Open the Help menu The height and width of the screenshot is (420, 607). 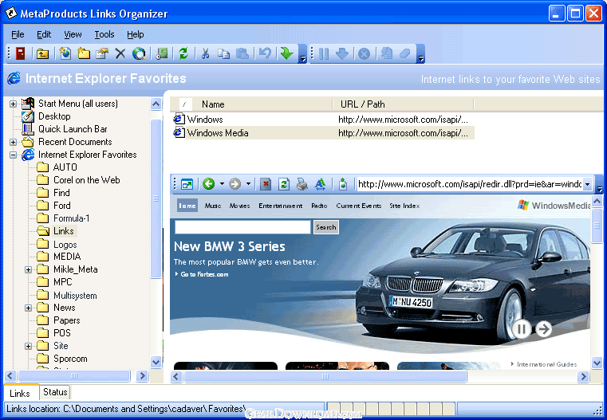pyautogui.click(x=135, y=34)
